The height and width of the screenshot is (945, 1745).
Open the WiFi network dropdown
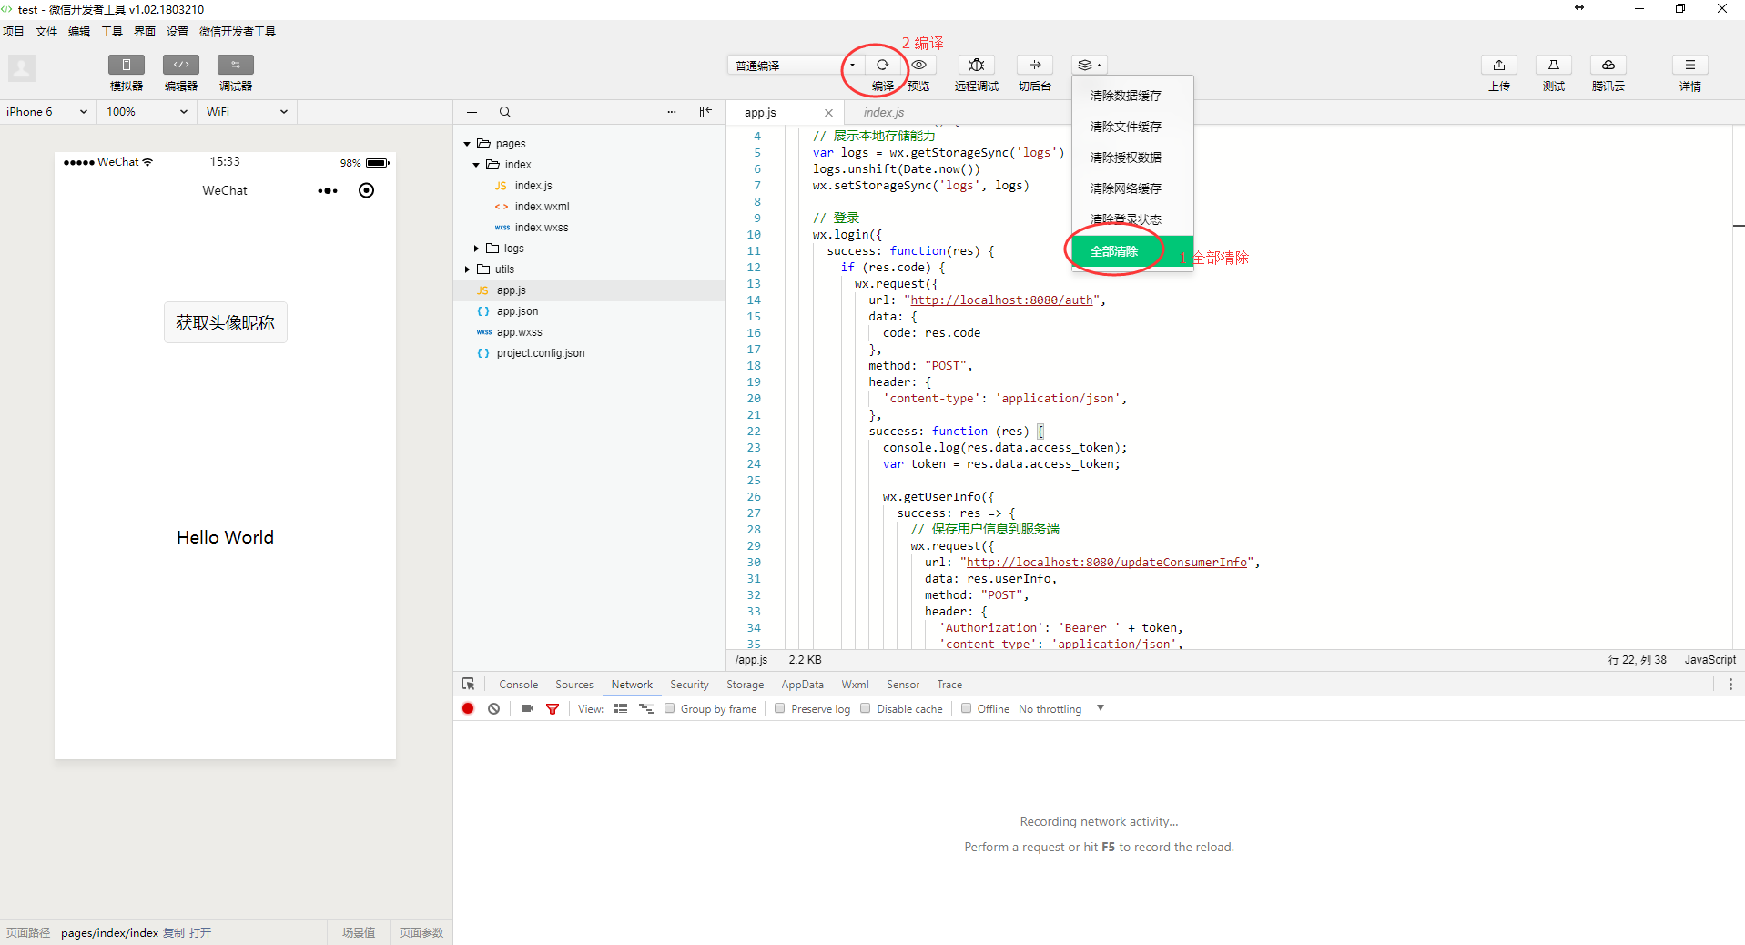pos(248,111)
